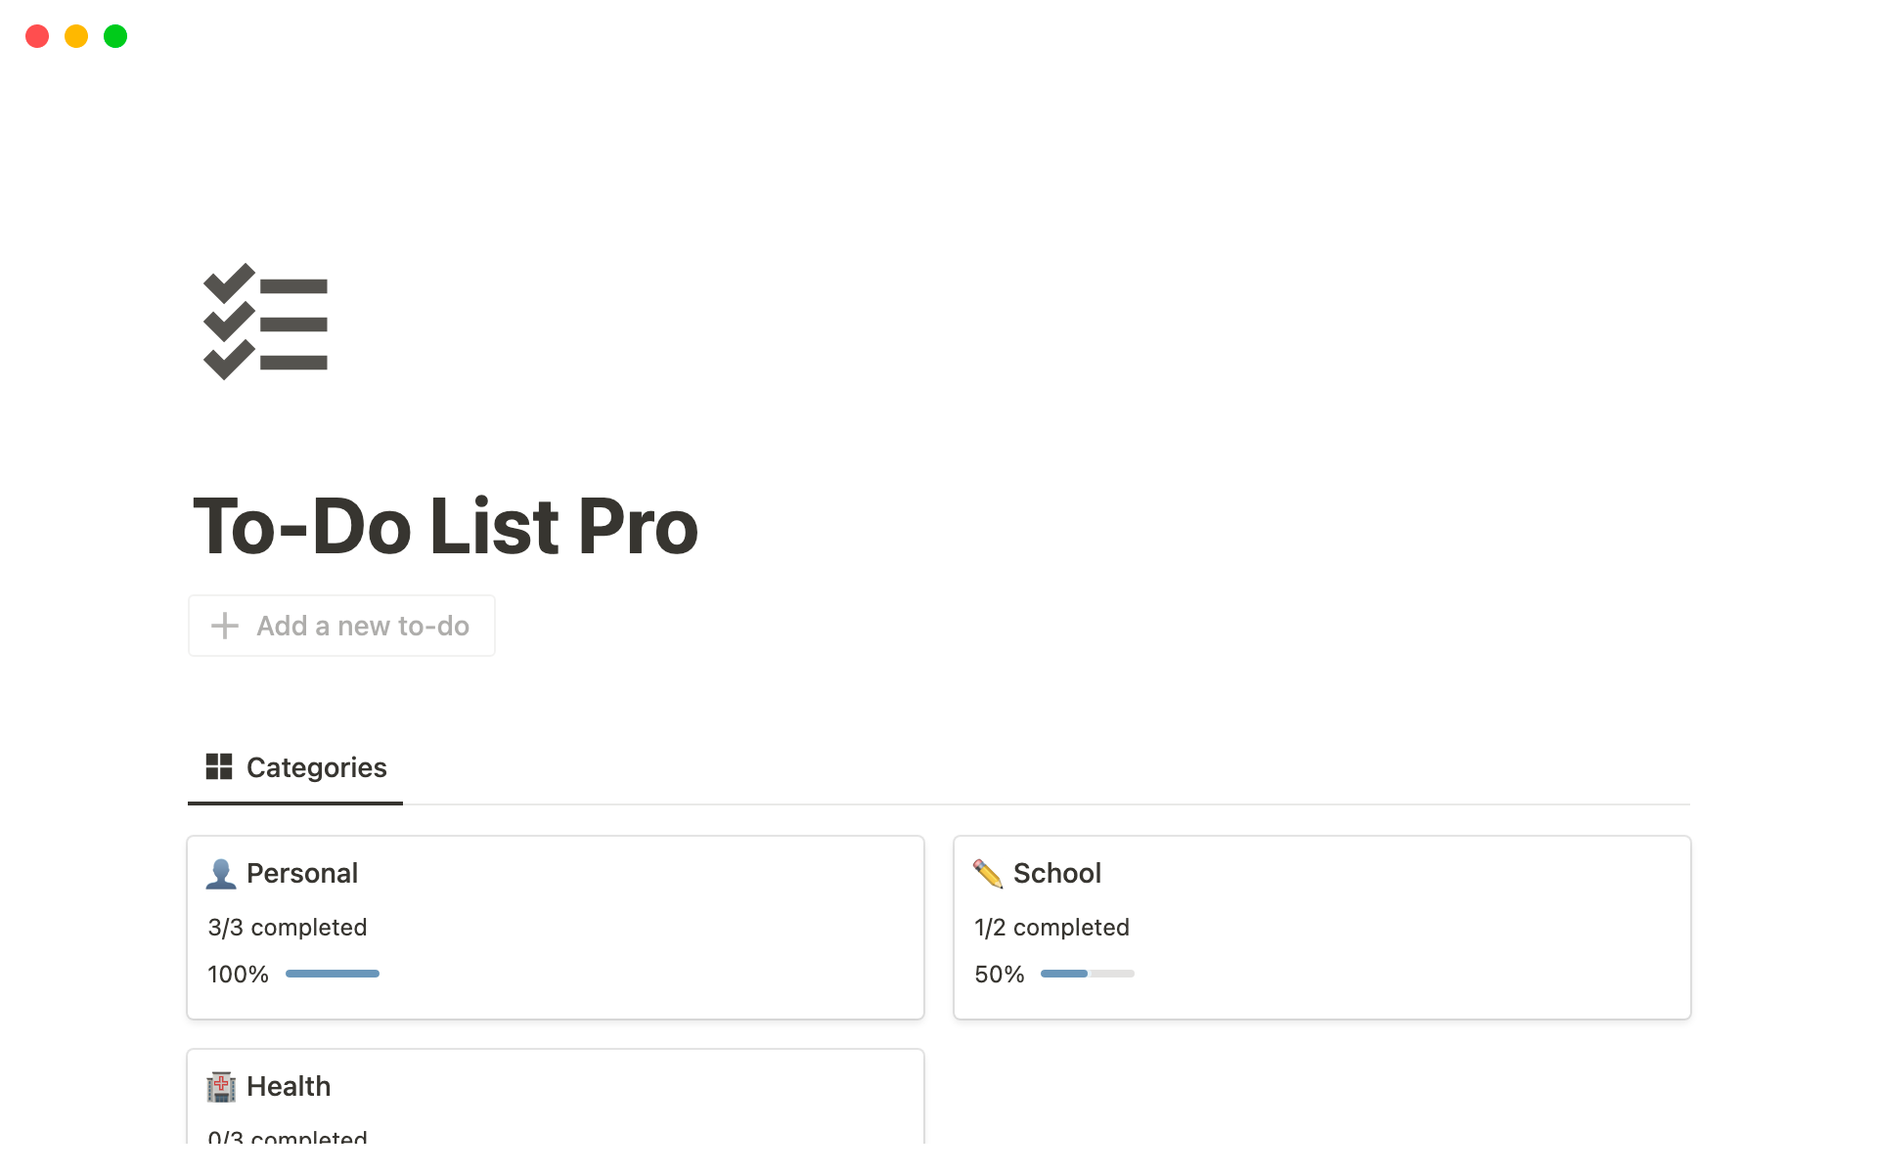The image size is (1878, 1173).
Task: Click "3/3 completed" in the Personal card
Action: 288,928
